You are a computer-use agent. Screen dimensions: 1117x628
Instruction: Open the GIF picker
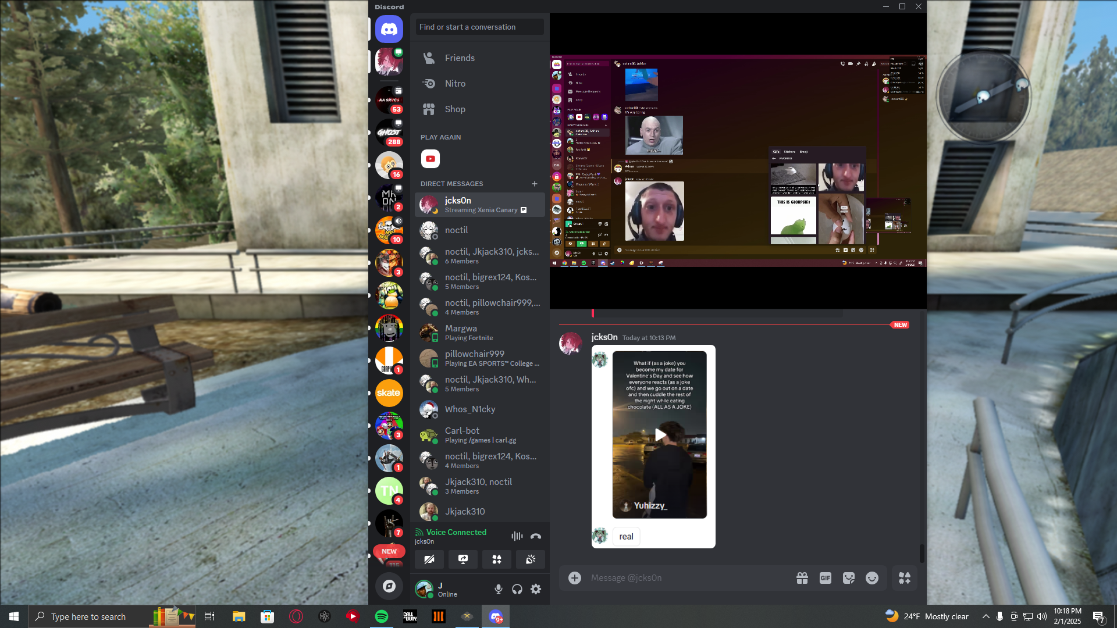point(825,578)
